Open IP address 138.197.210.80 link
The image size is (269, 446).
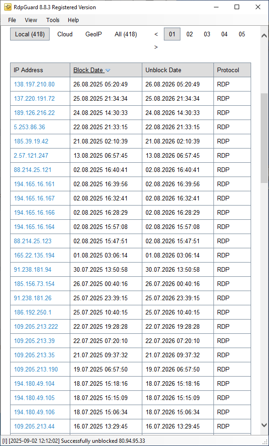click(34, 85)
